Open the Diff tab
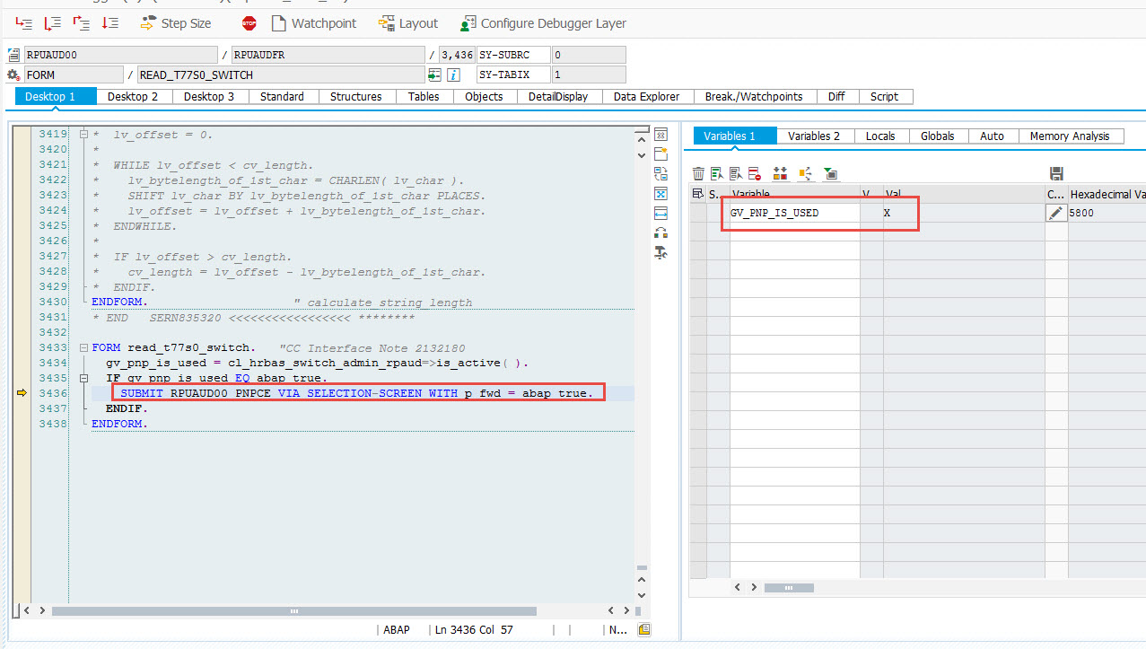Image resolution: width=1146 pixels, height=649 pixels. (x=836, y=96)
